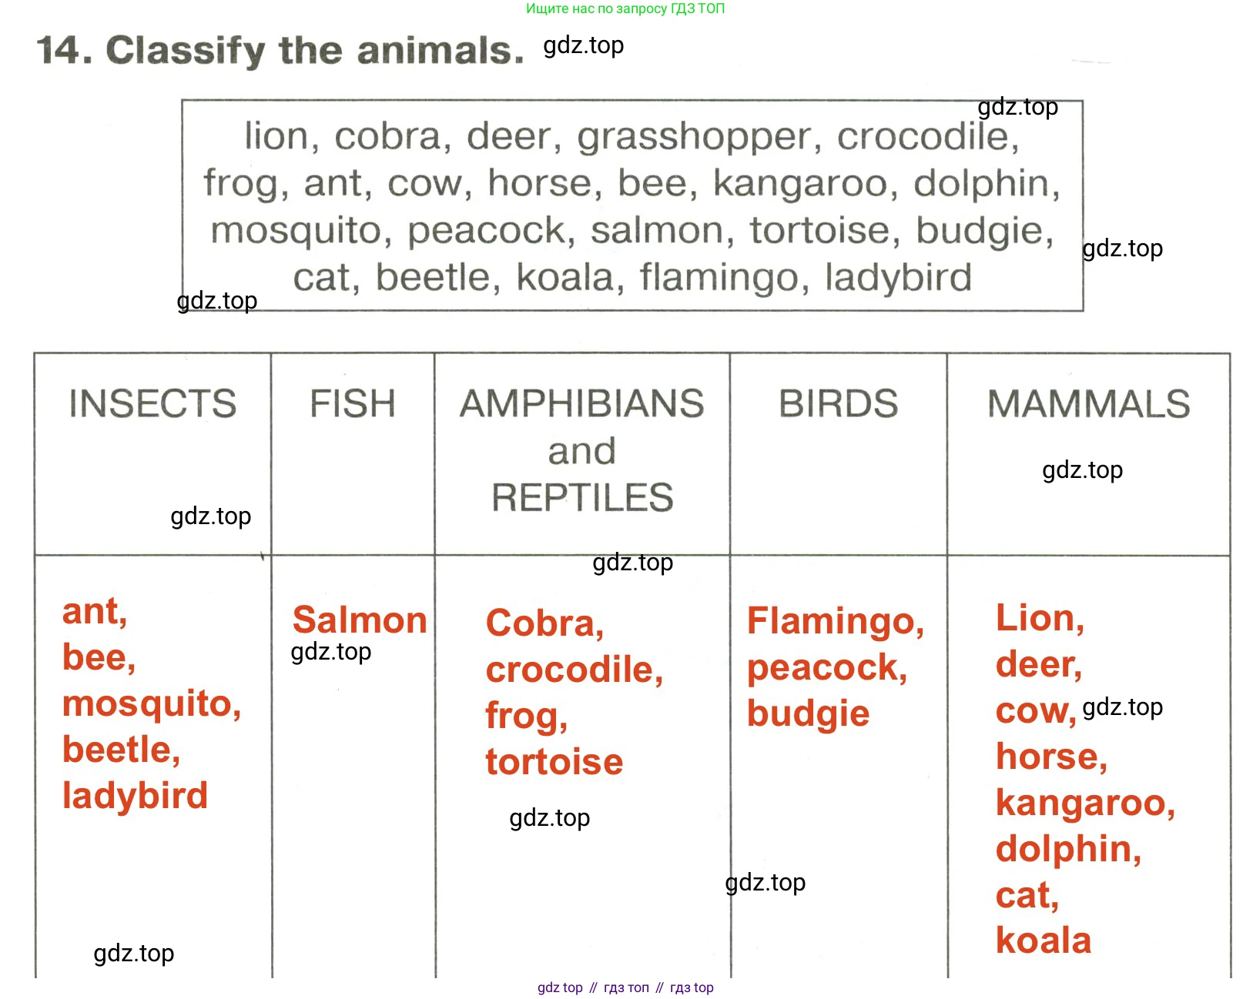
Task: Click the word "grasshopper" in the word box
Action: tap(695, 137)
